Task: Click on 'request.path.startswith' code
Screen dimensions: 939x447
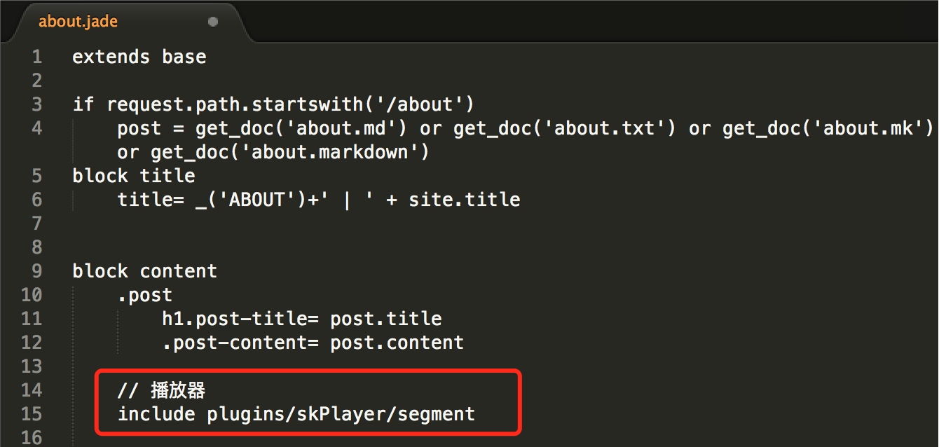Action: tap(235, 104)
